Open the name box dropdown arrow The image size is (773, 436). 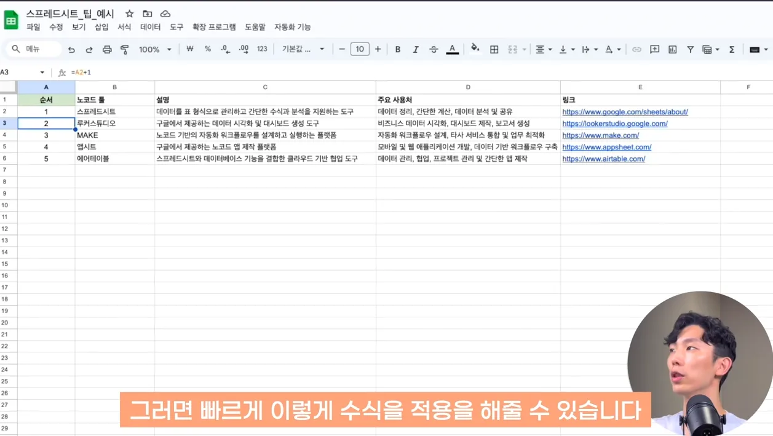coord(42,73)
